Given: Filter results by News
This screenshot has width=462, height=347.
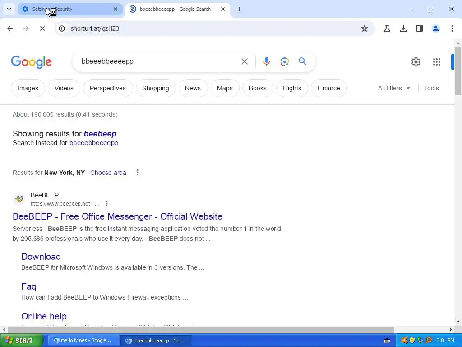Looking at the screenshot, I should (x=193, y=88).
